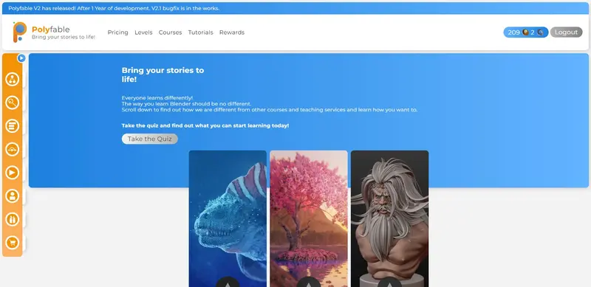Open the text-lines list sidebar icon
The height and width of the screenshot is (287, 591).
click(x=13, y=126)
